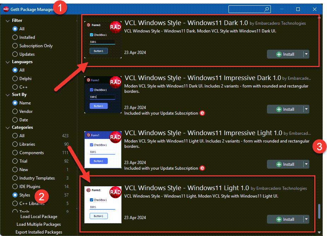Open install dropdown for Windows11 Dark

(306, 54)
